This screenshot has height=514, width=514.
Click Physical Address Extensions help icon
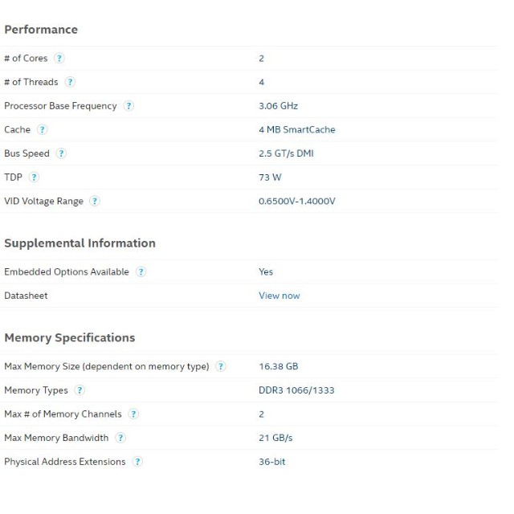137,462
